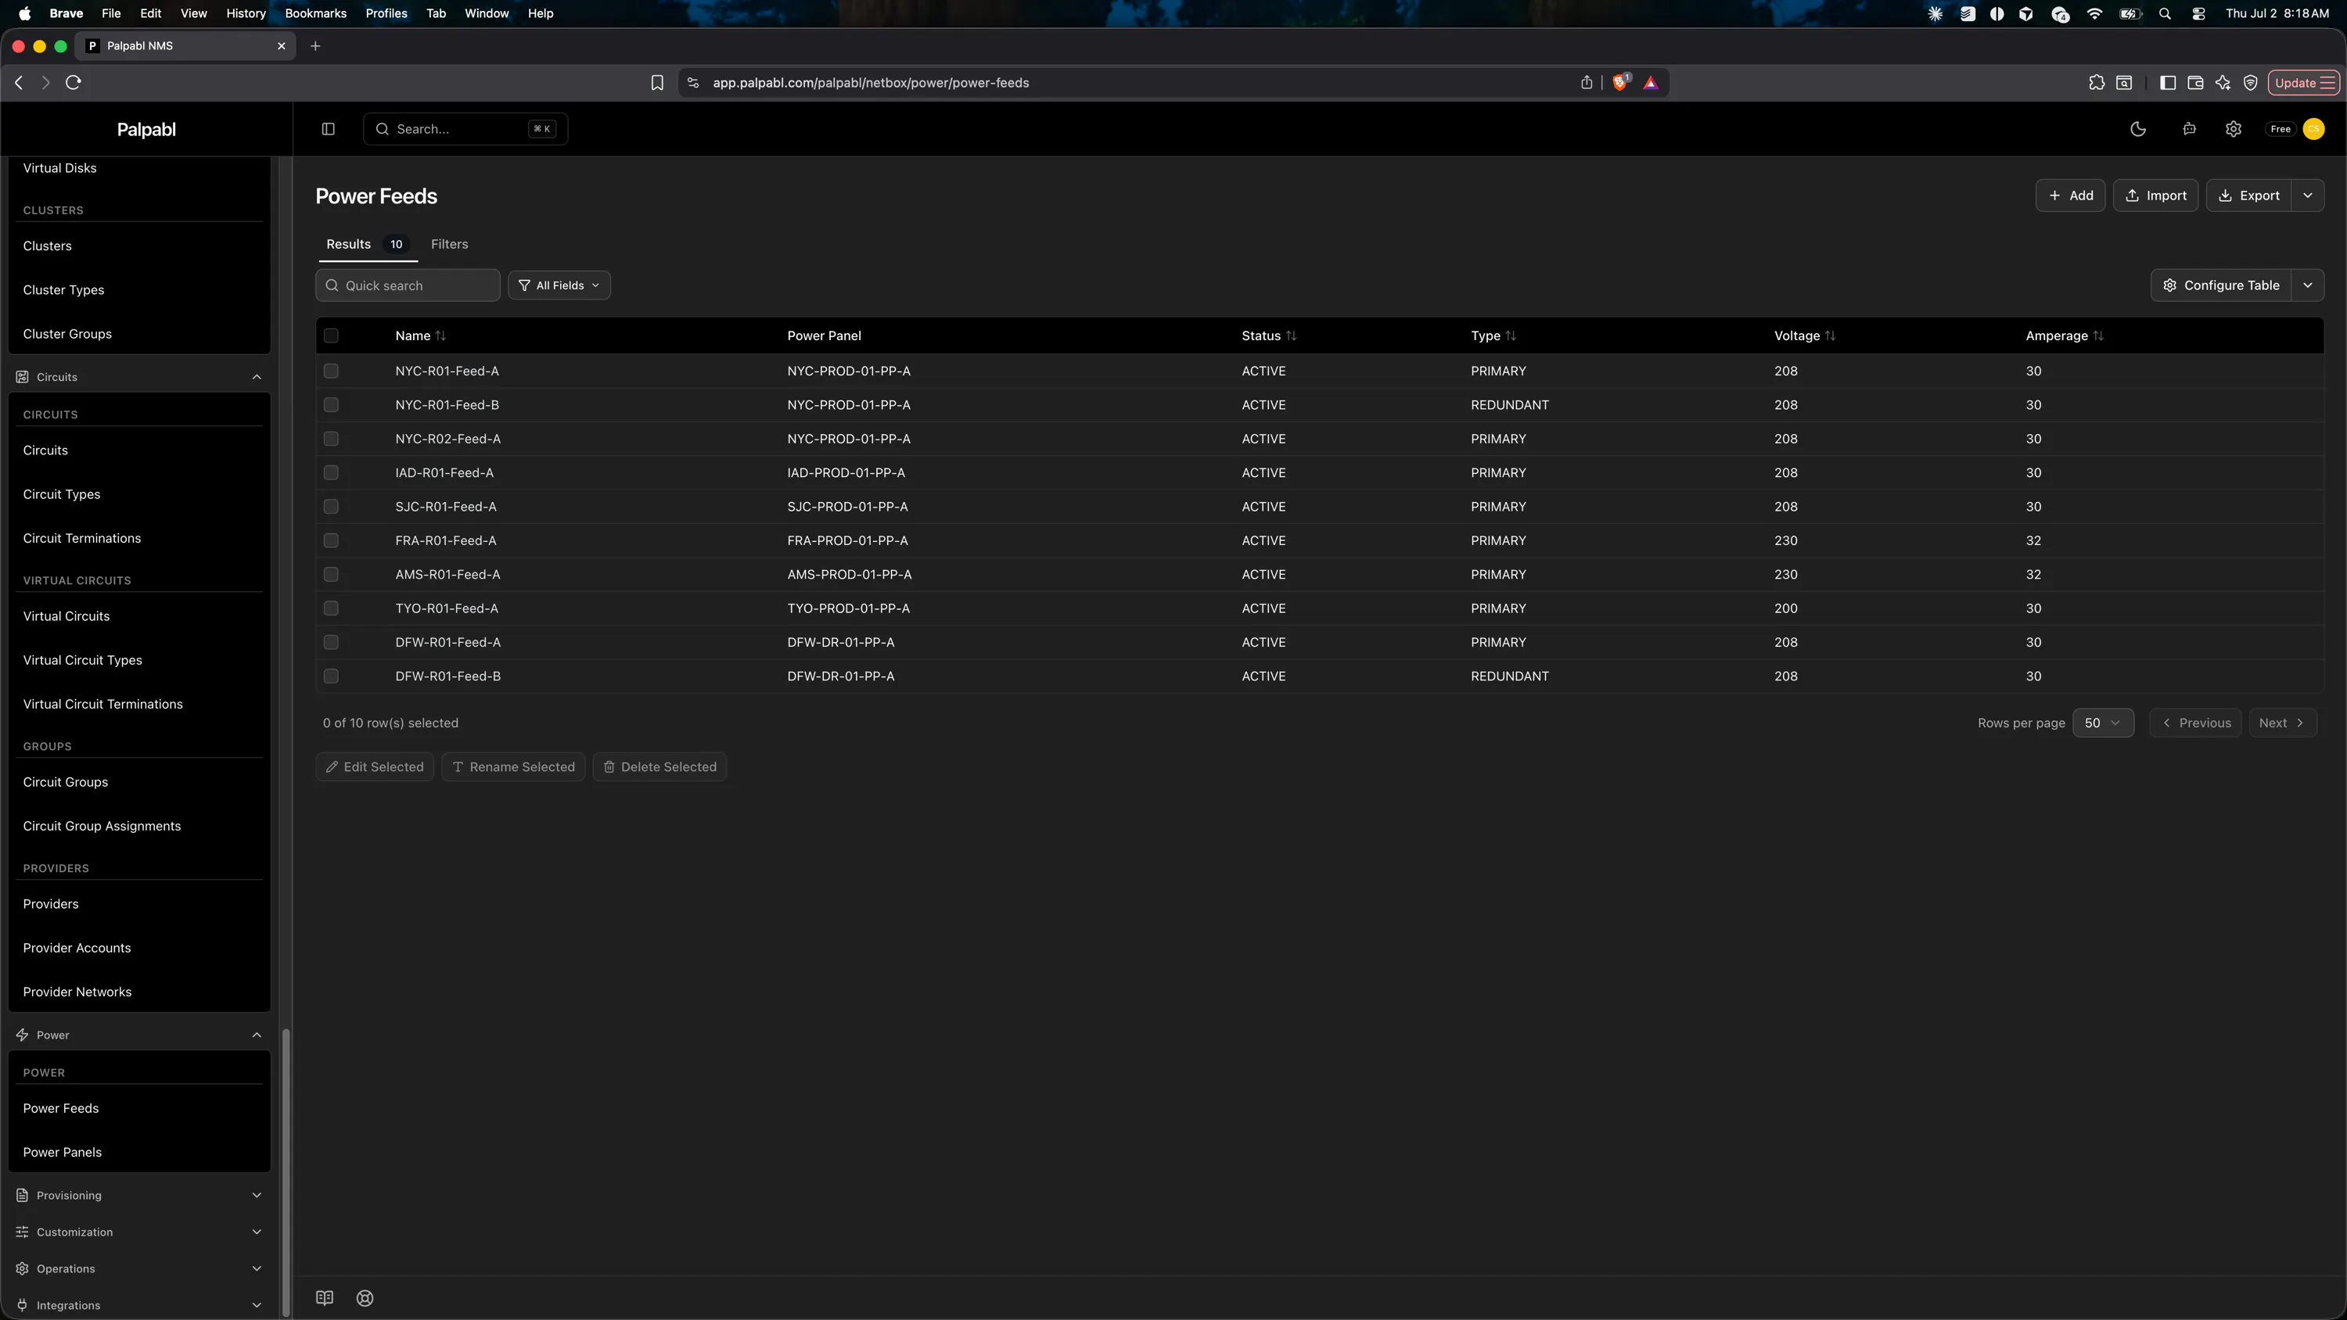The height and width of the screenshot is (1320, 2347).
Task: Check the NYC-R01-Feed-B row checkbox
Action: pos(331,404)
